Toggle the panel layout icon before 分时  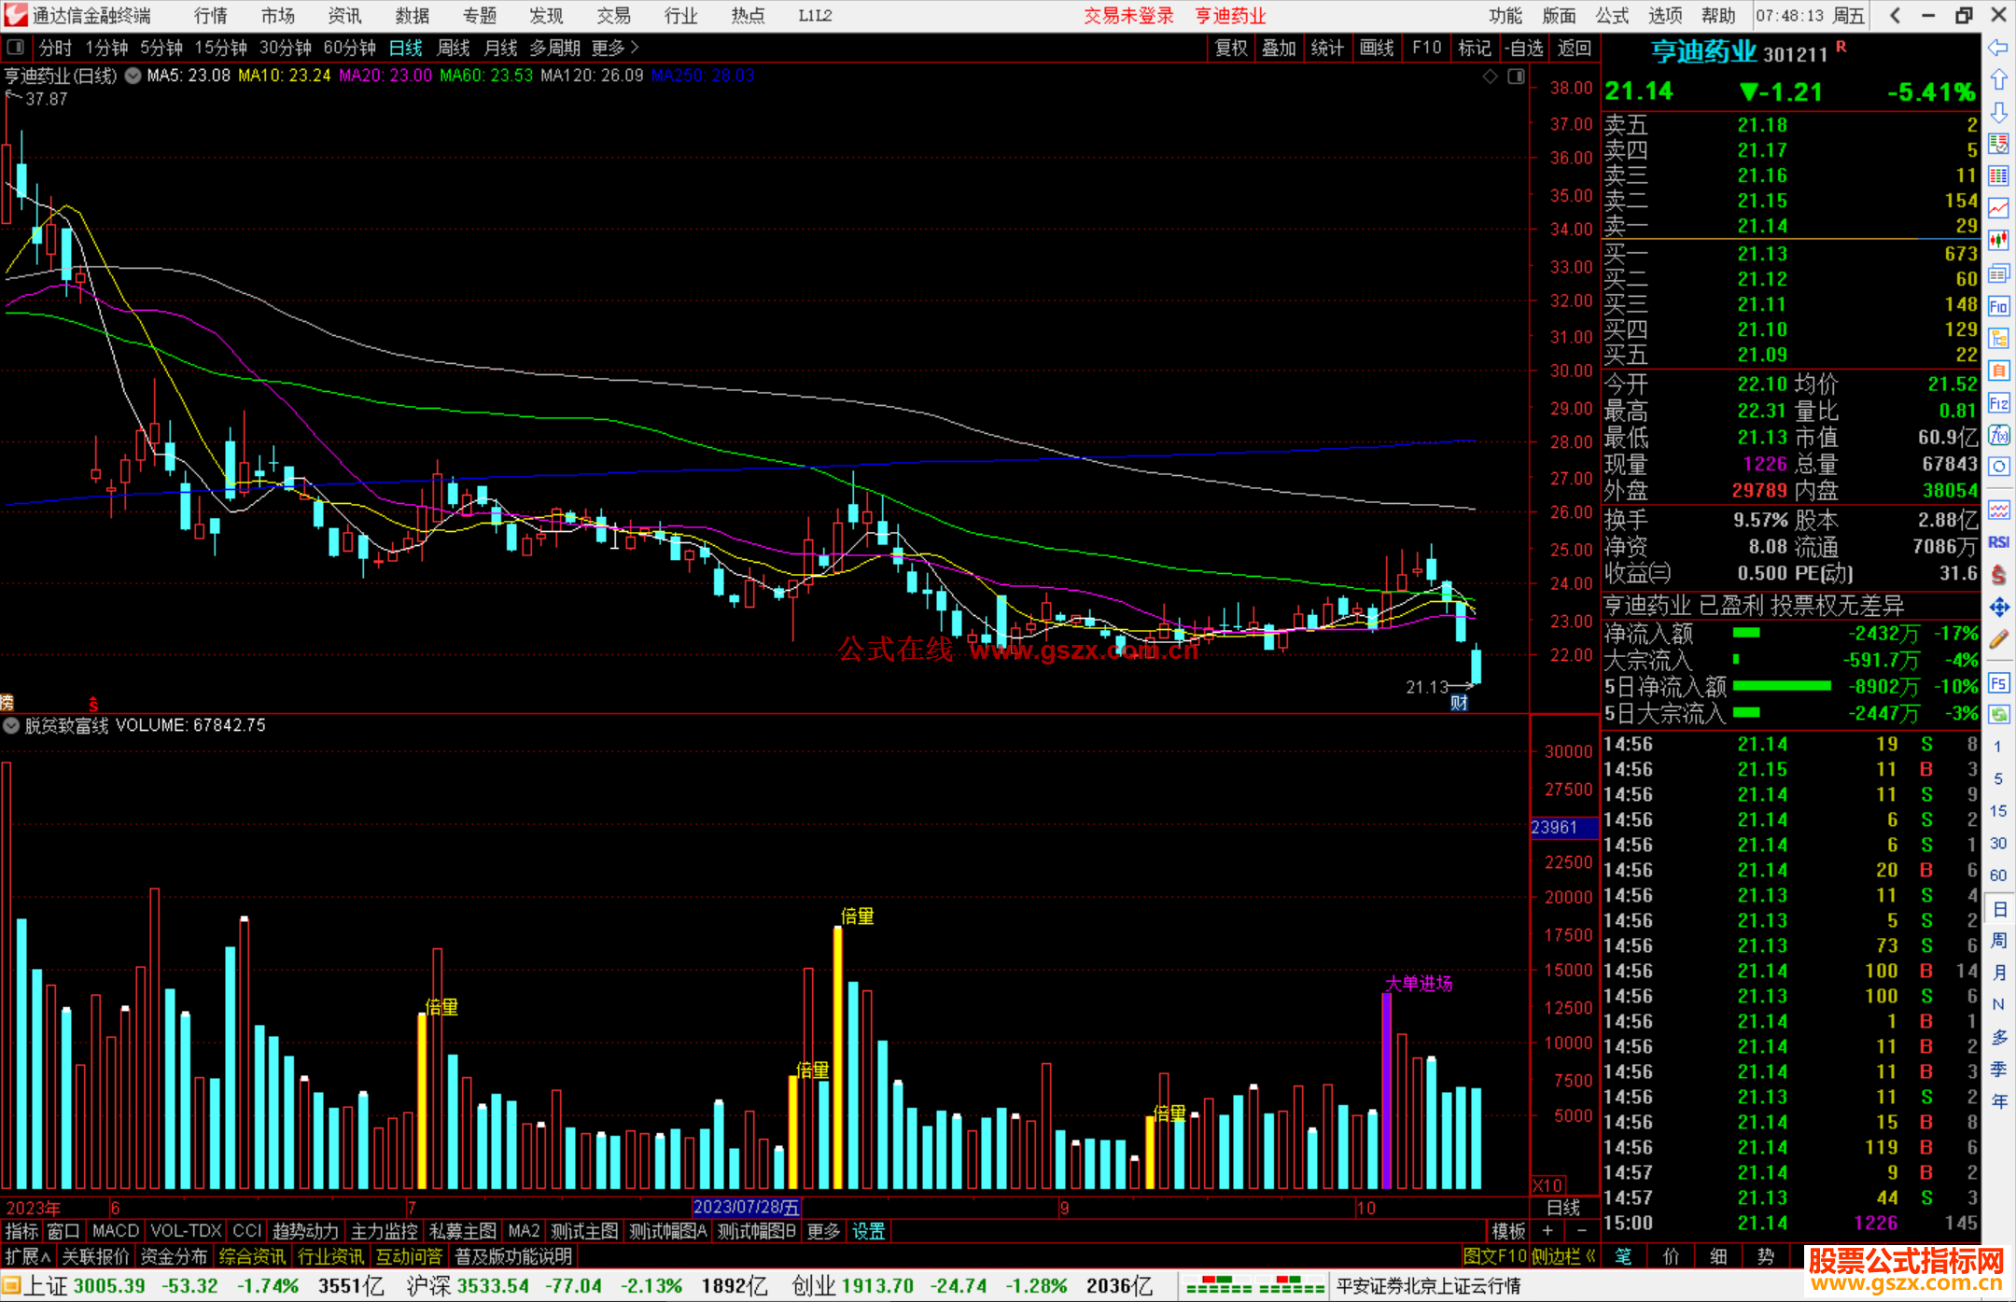point(15,47)
